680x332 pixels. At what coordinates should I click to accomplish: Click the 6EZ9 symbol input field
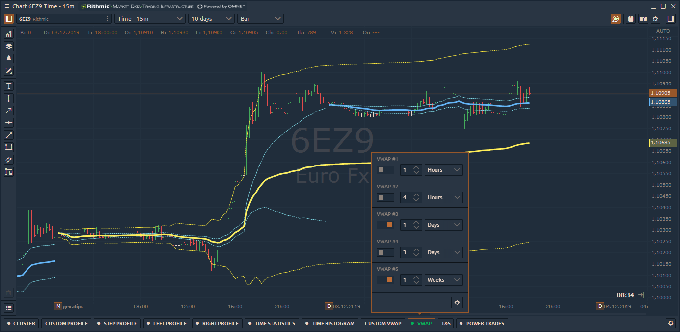[61, 19]
